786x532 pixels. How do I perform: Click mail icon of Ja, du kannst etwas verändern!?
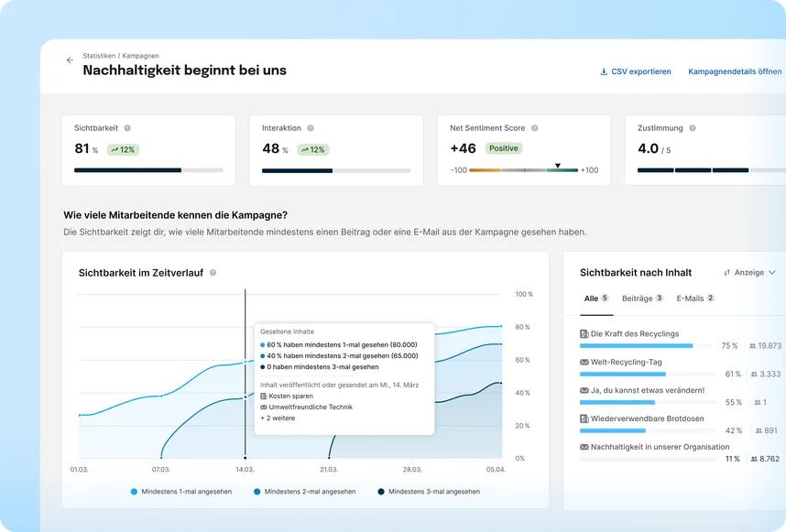click(x=584, y=390)
